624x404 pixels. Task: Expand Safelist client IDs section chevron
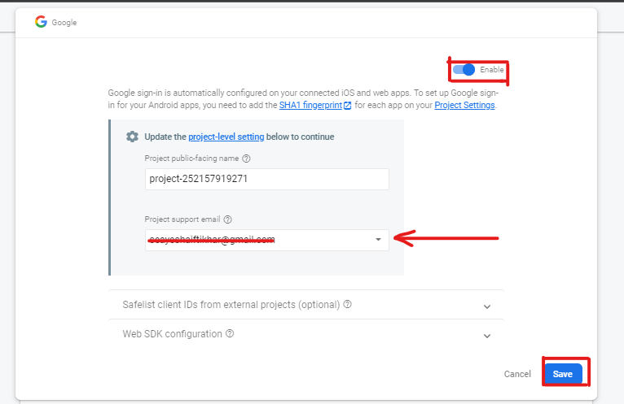(486, 306)
